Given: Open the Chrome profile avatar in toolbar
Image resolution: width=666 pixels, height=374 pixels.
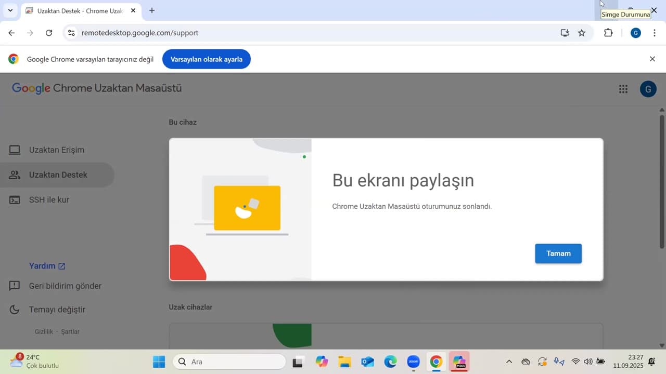Looking at the screenshot, I should (x=635, y=33).
